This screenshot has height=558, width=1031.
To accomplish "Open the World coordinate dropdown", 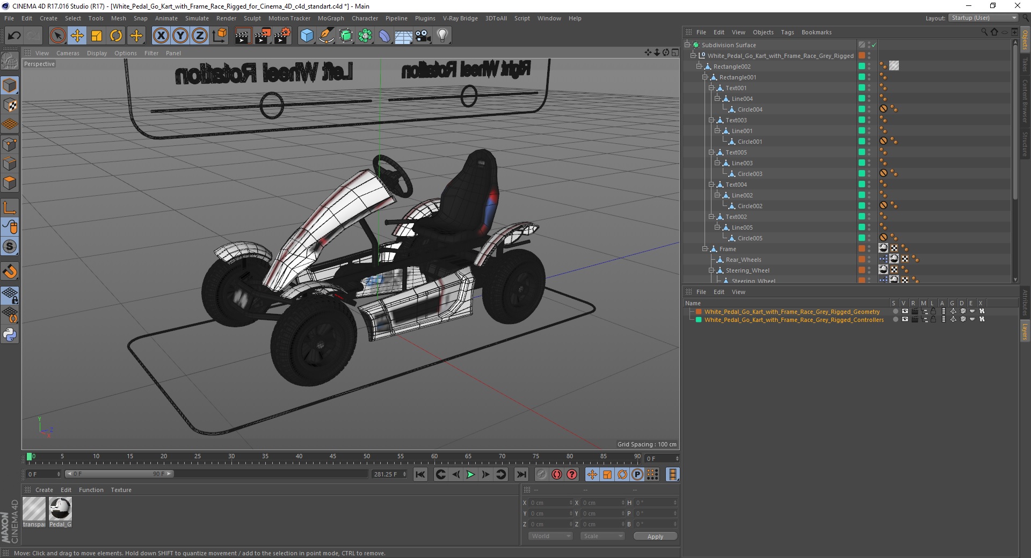I will 550,536.
